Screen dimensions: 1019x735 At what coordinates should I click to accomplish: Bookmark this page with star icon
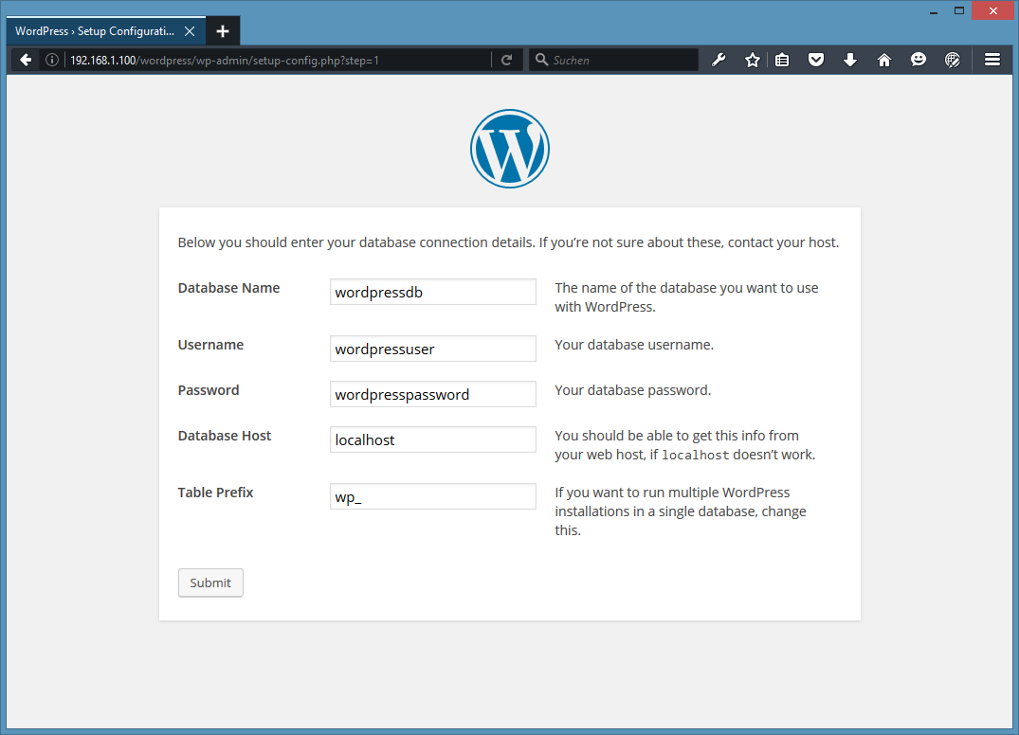point(752,61)
